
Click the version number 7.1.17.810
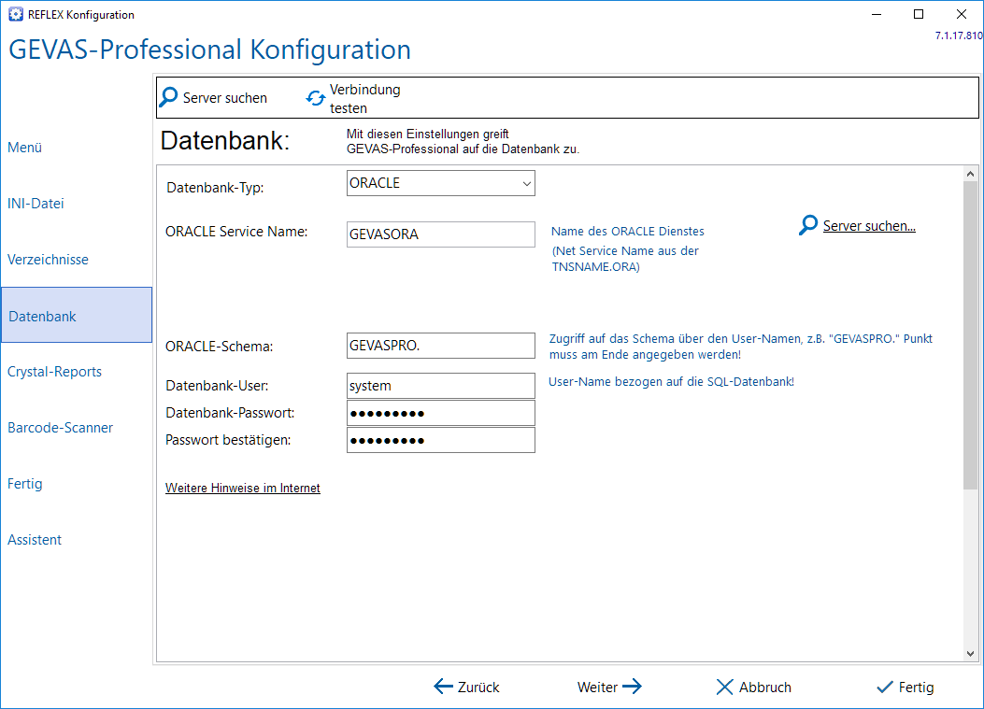959,35
